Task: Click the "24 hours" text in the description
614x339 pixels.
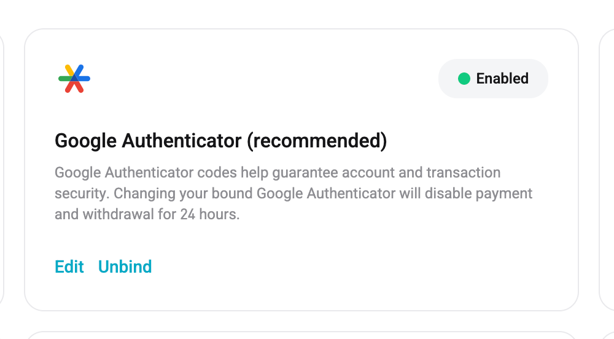Action: tap(208, 215)
